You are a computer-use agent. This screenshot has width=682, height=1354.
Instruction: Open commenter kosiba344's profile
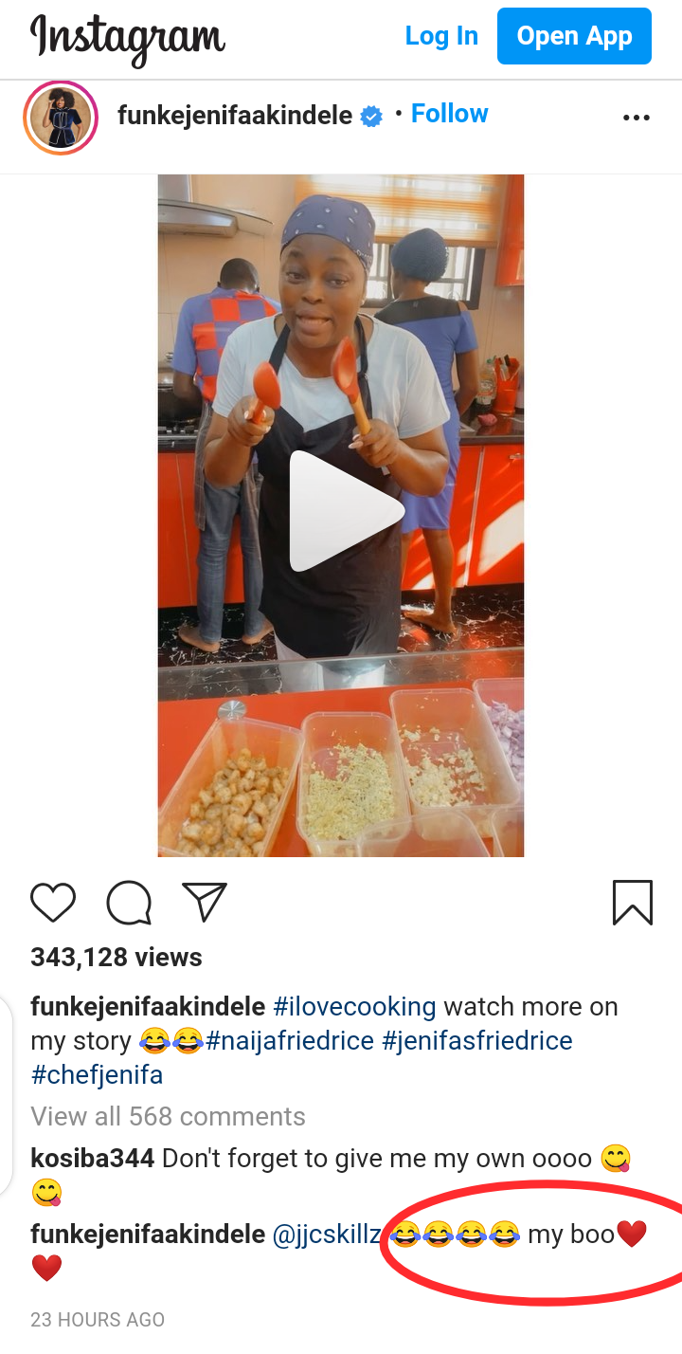coord(92,1158)
